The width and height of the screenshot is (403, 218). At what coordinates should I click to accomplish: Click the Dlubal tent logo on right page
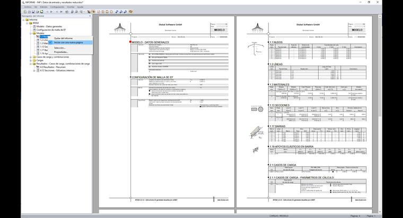pos(257,28)
